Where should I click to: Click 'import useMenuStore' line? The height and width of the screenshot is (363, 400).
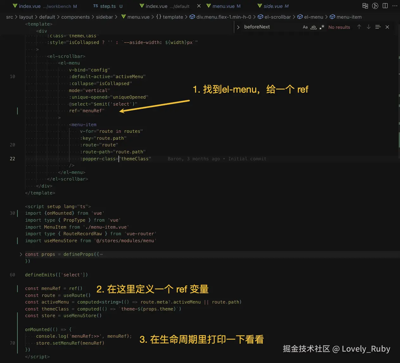click(91, 241)
